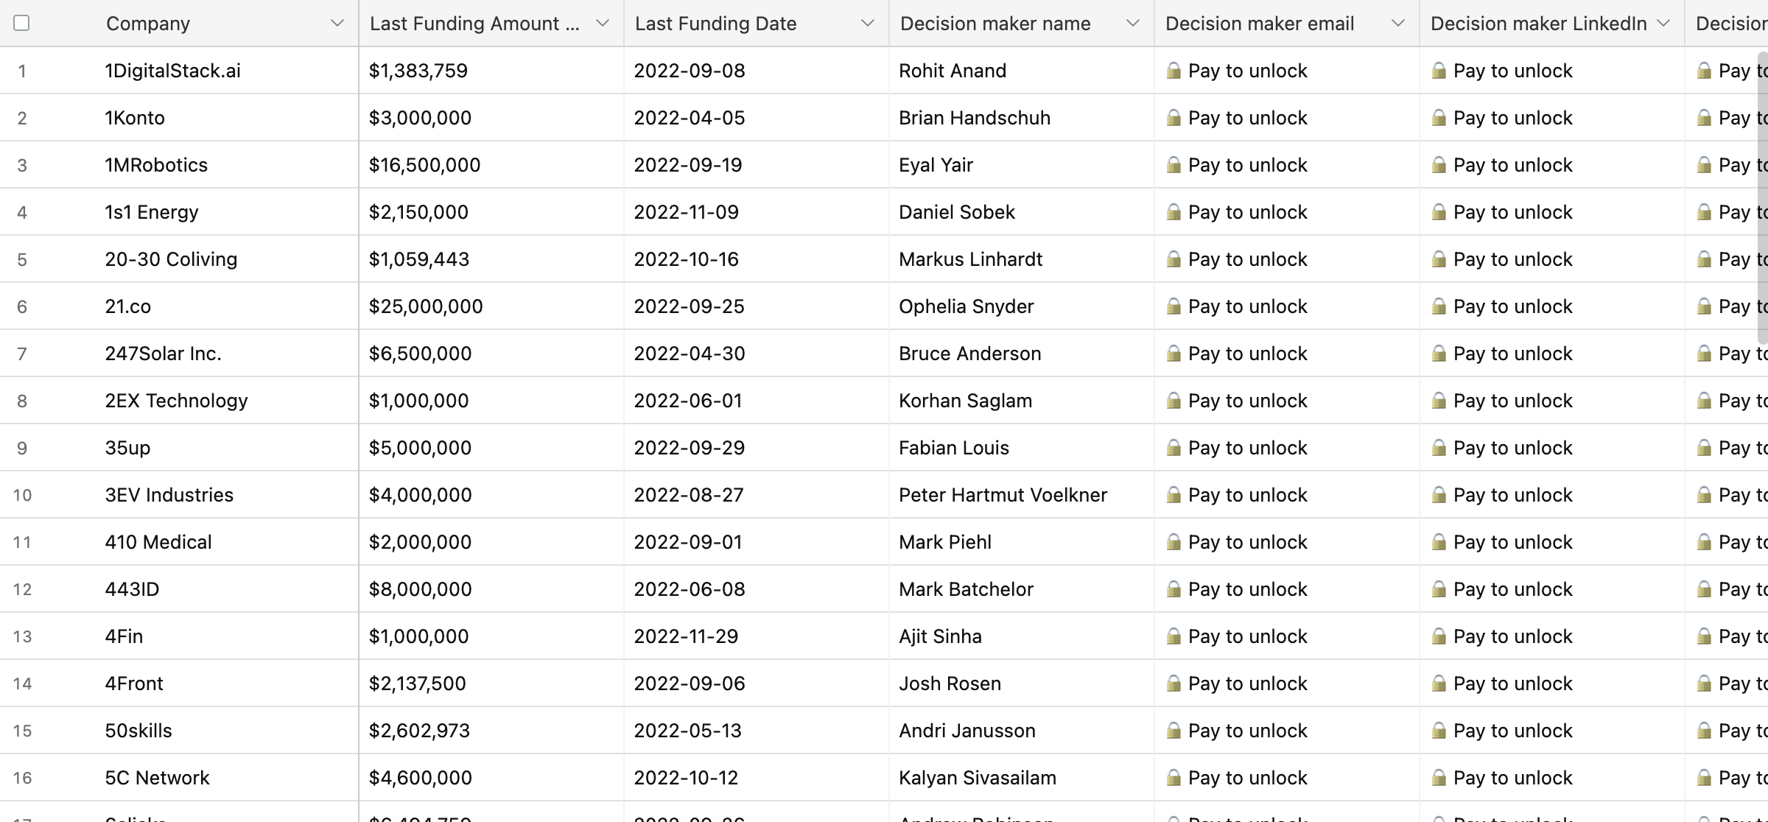Screen dimensions: 1768x822
Task: Click the $1,059,443 funding amount cell
Action: pyautogui.click(x=491, y=259)
